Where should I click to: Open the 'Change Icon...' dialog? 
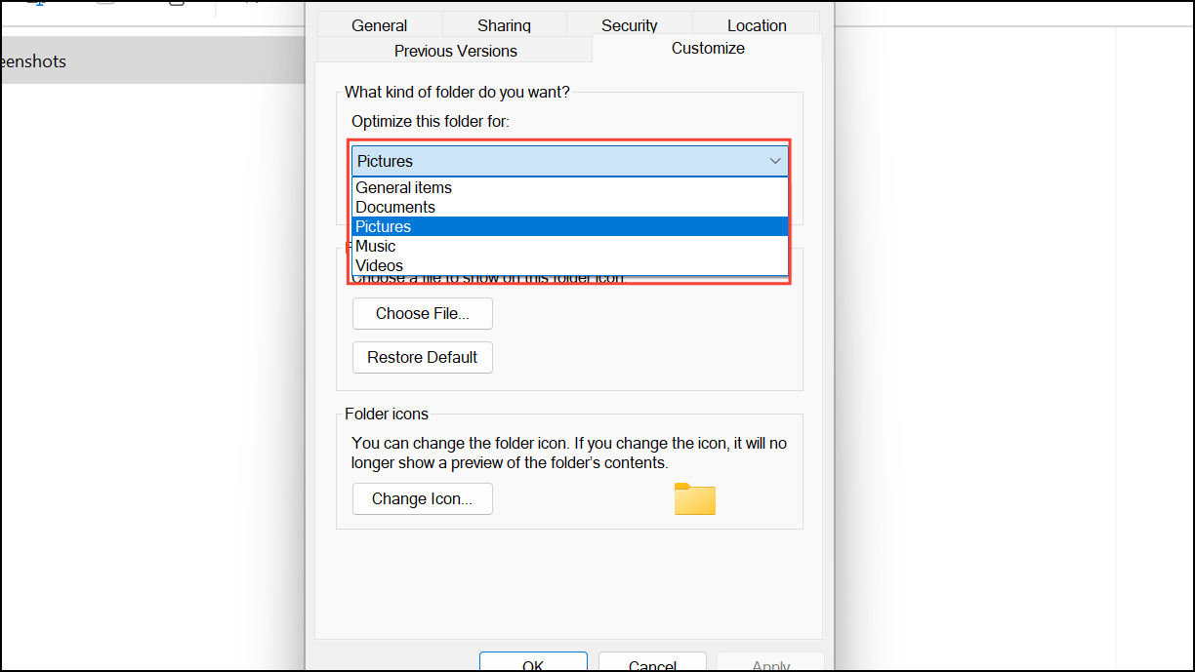click(422, 498)
